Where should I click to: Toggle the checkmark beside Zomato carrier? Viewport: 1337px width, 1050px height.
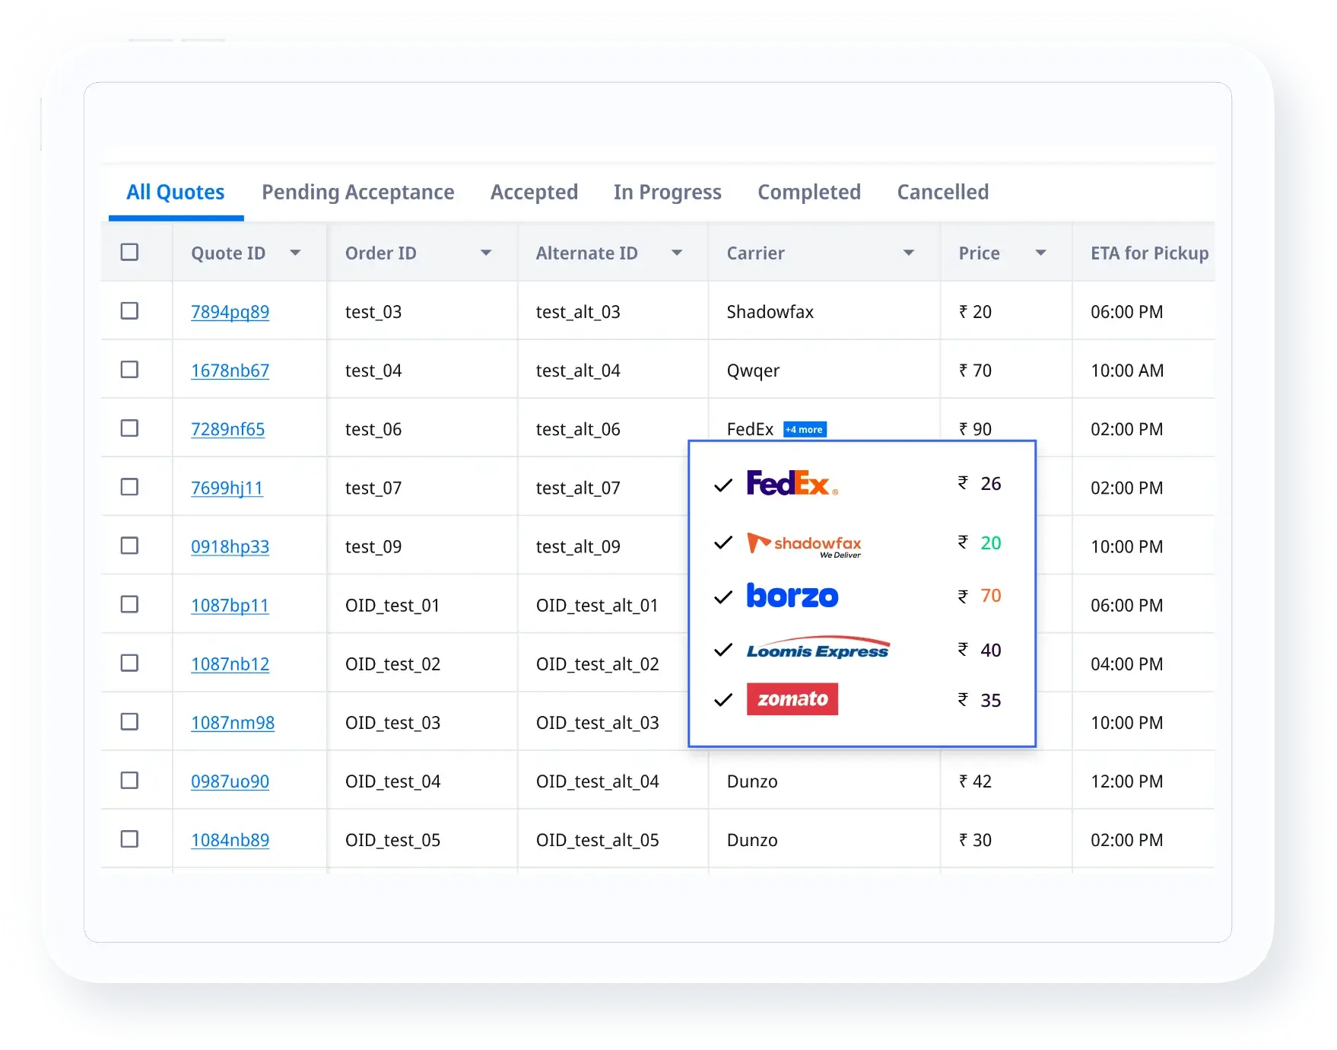(723, 700)
